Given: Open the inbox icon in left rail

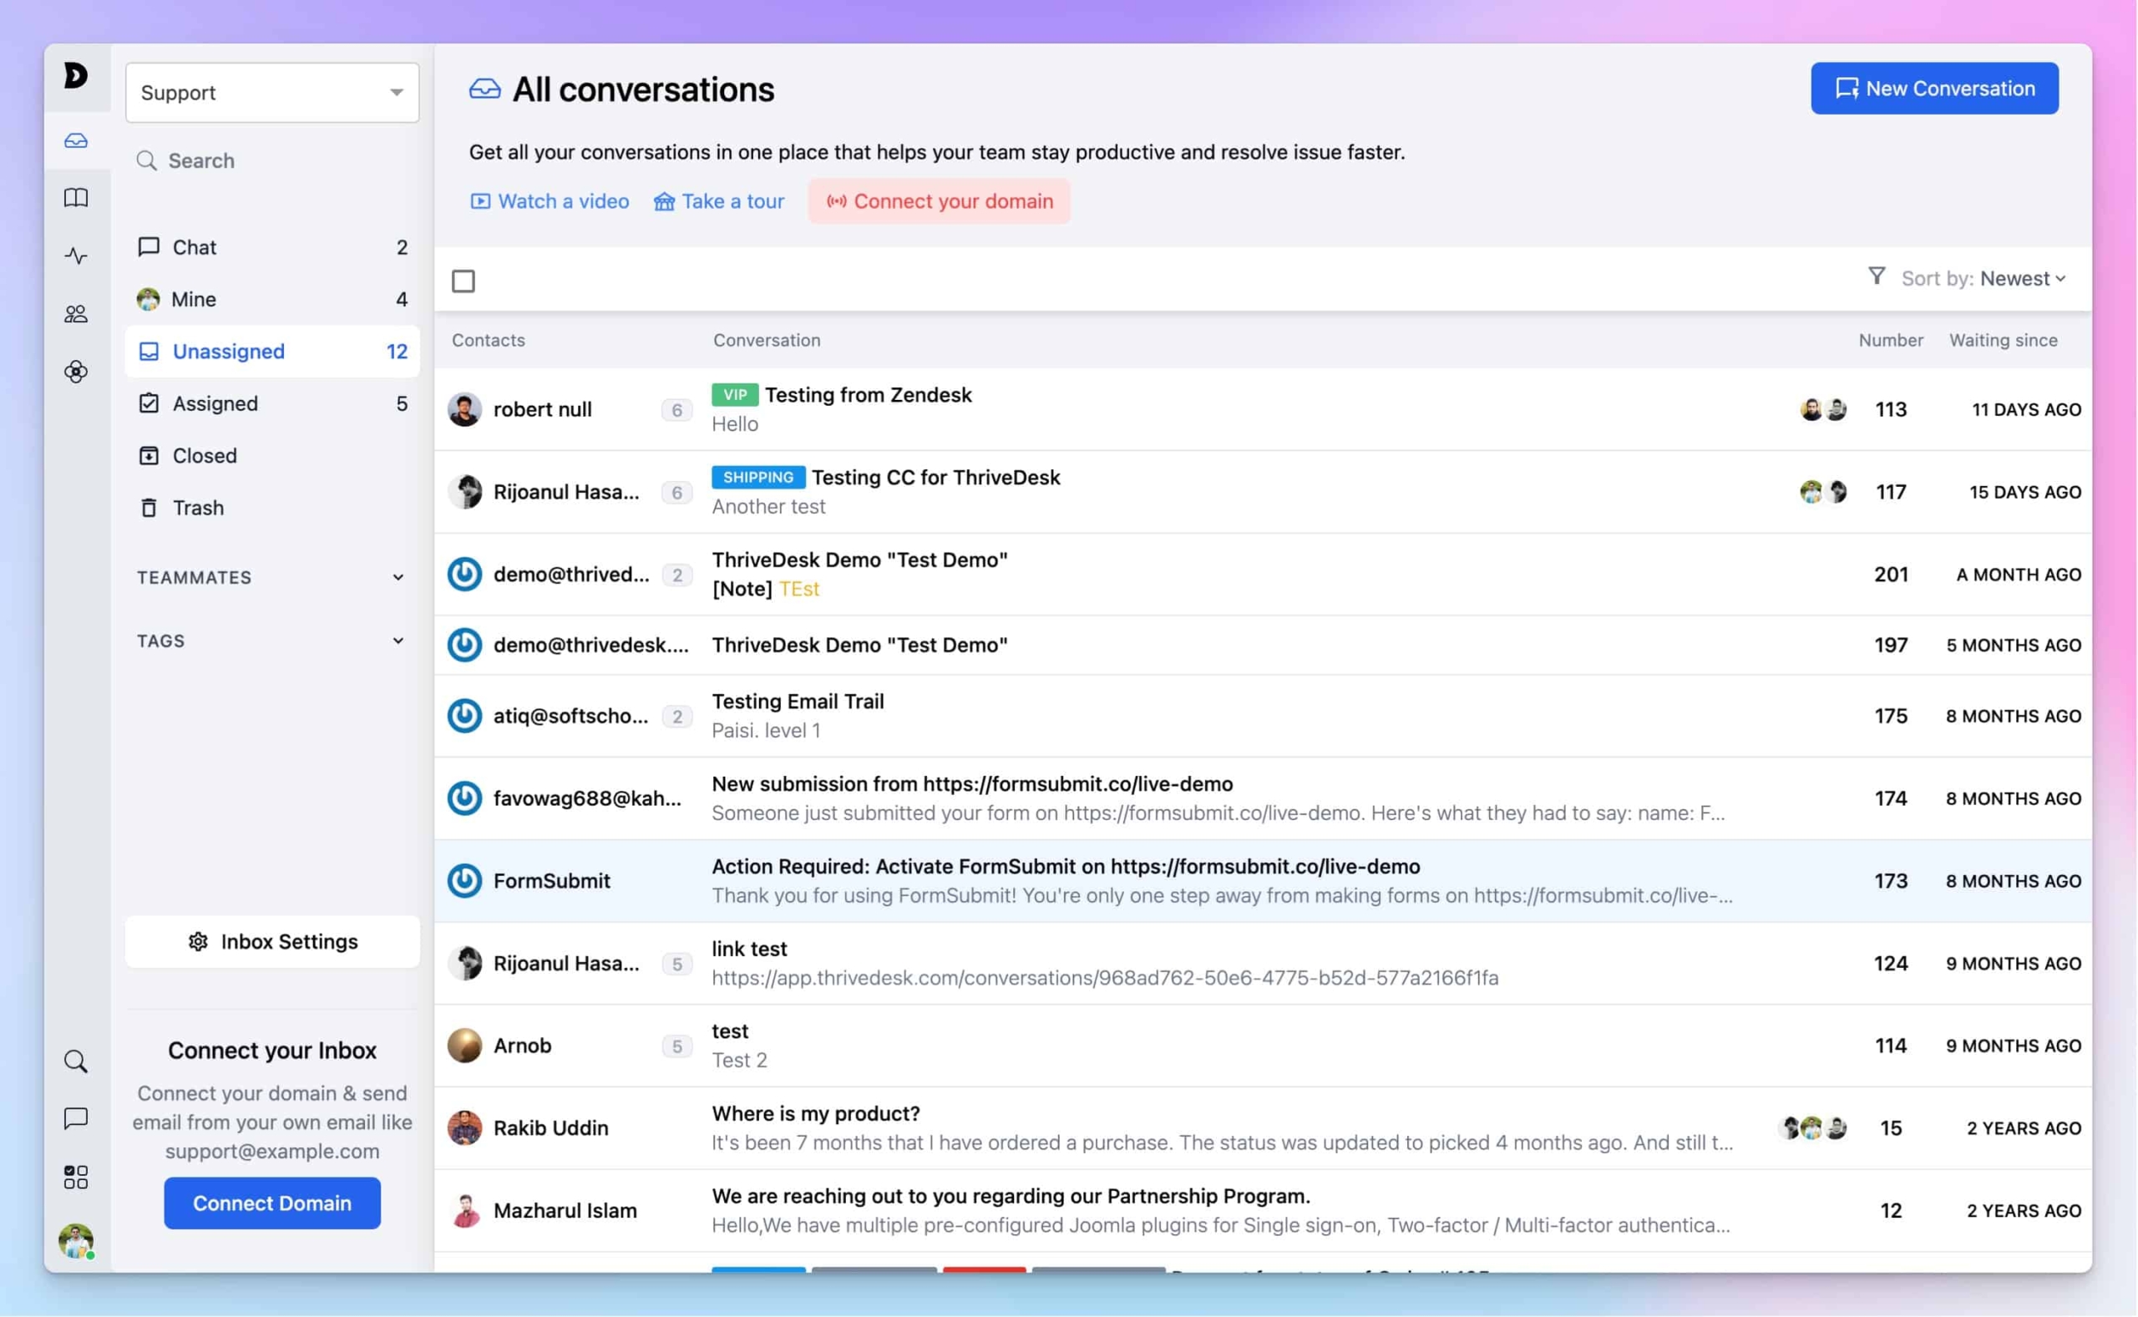Looking at the screenshot, I should (x=76, y=140).
